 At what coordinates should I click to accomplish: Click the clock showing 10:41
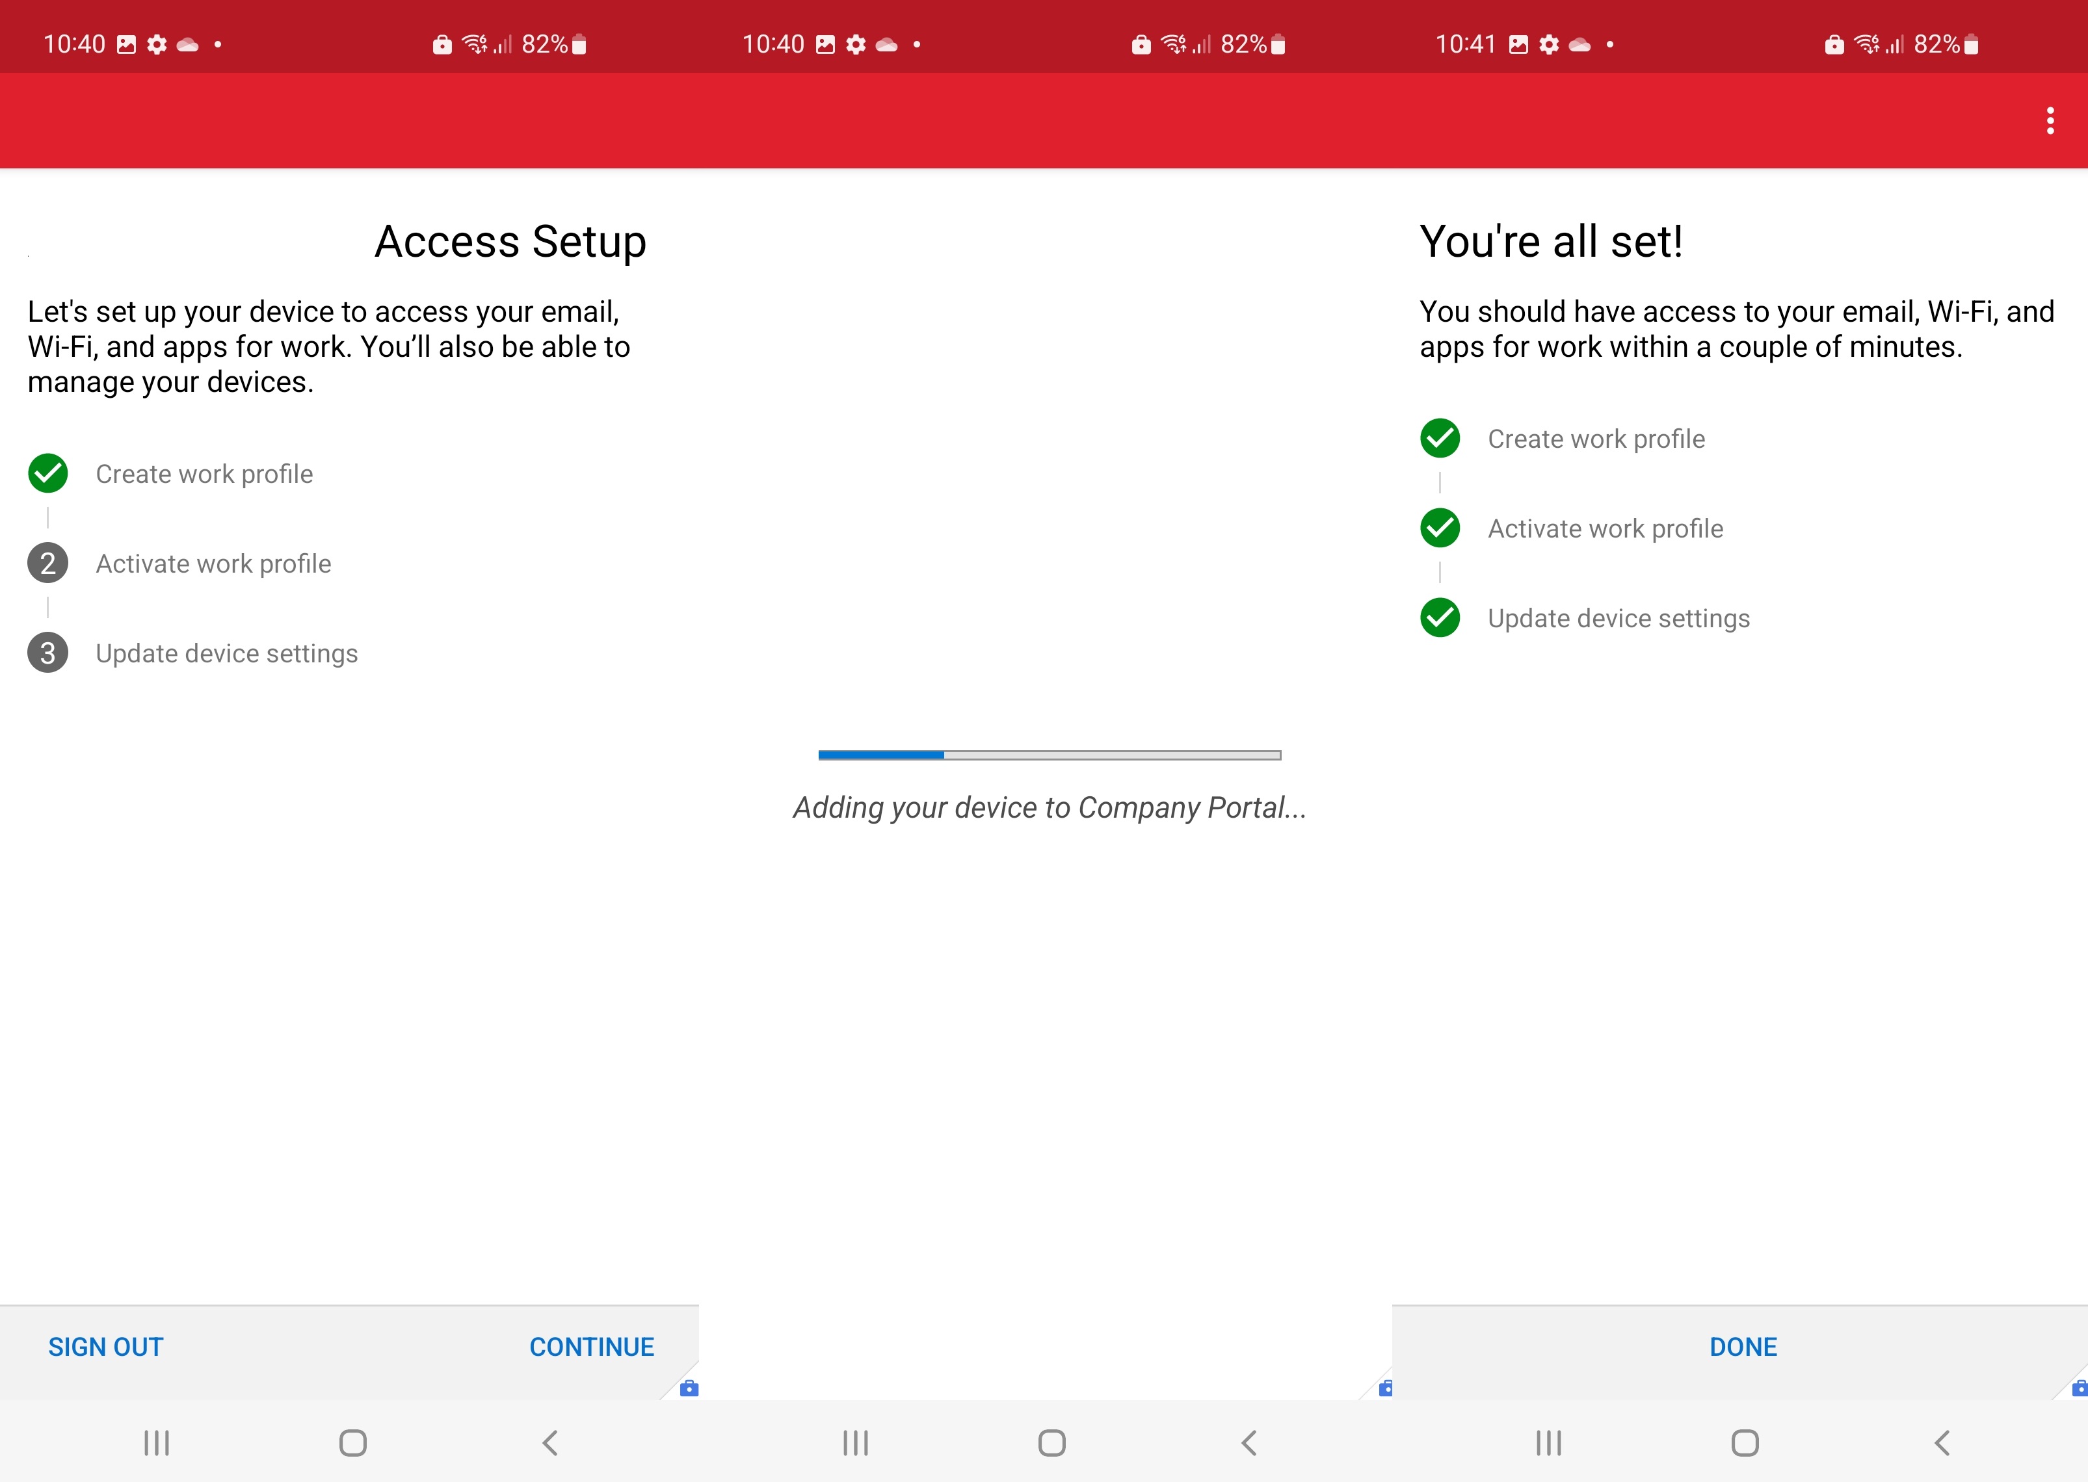click(1464, 43)
